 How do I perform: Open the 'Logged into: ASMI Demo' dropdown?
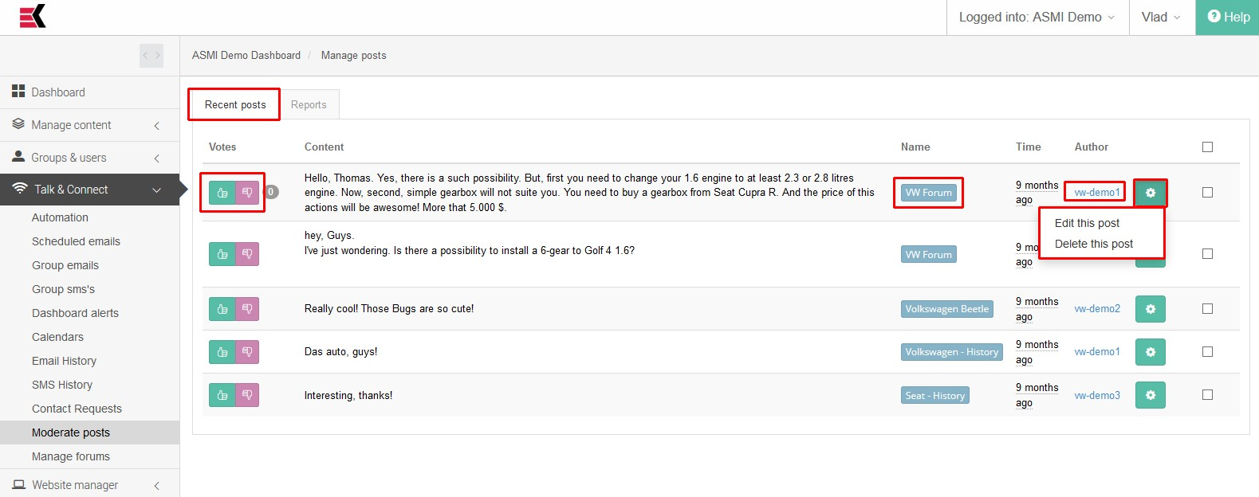click(x=1037, y=17)
